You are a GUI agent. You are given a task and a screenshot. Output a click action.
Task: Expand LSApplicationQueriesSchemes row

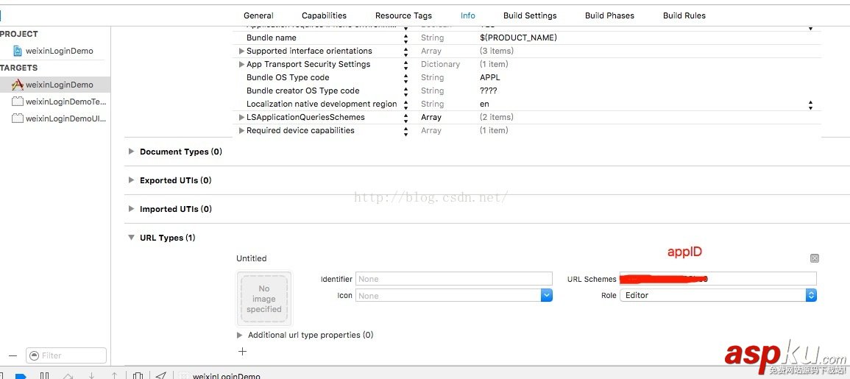click(242, 117)
